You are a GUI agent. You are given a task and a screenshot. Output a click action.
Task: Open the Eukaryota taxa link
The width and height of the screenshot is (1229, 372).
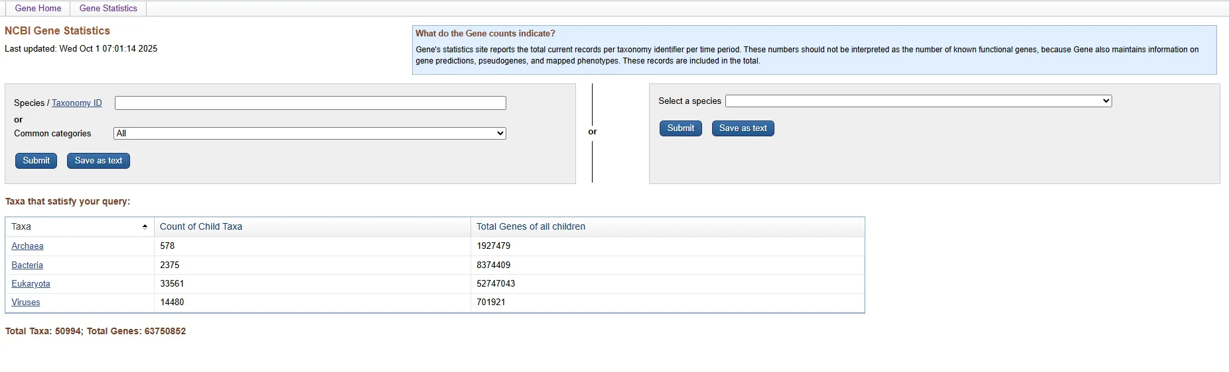[x=31, y=284]
